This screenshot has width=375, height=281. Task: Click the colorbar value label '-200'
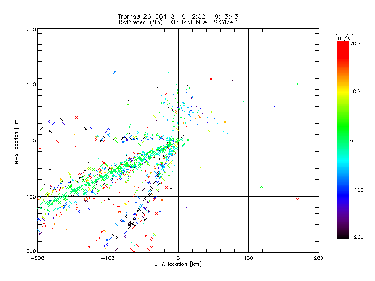tap(357, 237)
